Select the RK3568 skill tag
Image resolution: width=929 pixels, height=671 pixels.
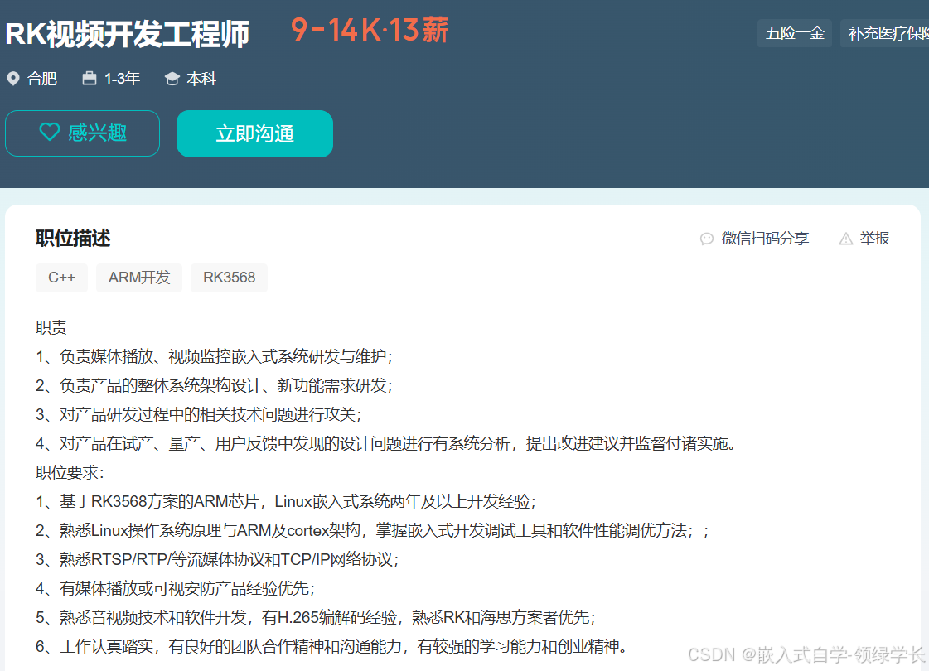pyautogui.click(x=230, y=278)
